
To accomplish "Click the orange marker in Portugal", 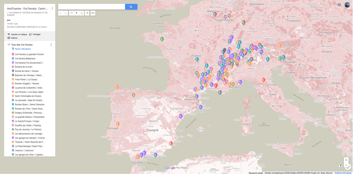I will tap(118, 124).
